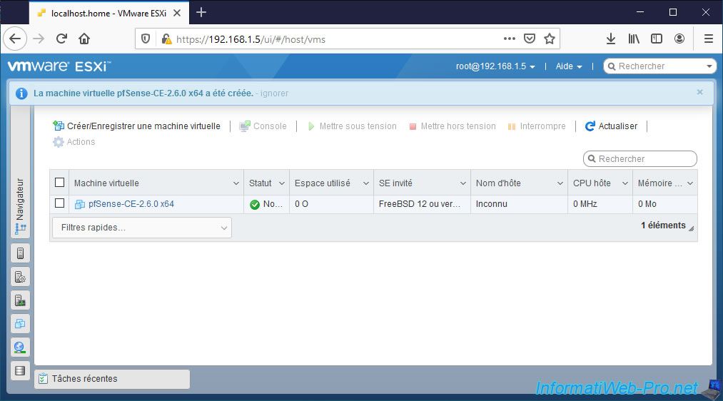
Task: Refresh list with Actualiser
Action: click(611, 126)
